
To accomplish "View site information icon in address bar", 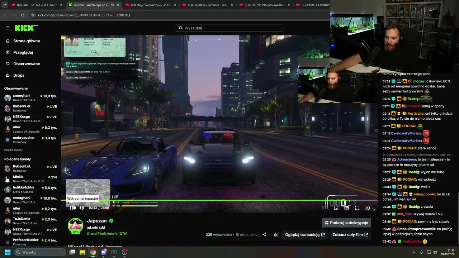I will [x=33, y=15].
